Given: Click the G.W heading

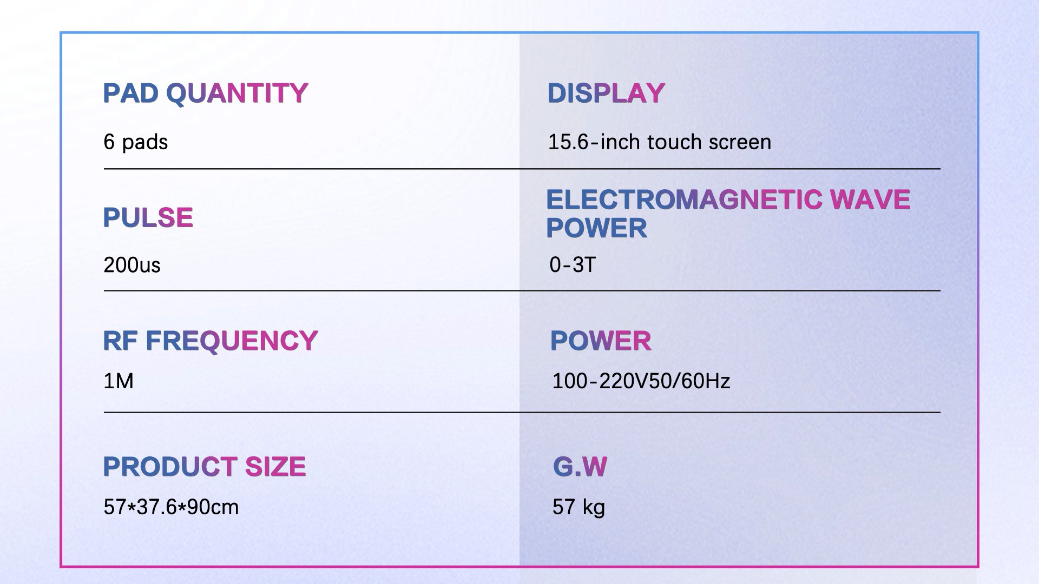Looking at the screenshot, I should tap(580, 467).
